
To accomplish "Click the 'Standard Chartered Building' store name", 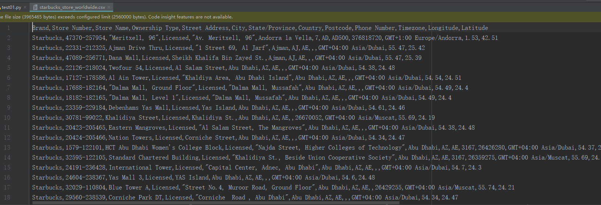I will pyautogui.click(x=153, y=158).
